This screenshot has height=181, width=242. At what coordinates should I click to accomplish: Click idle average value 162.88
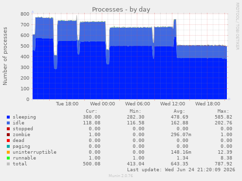pos(180,123)
